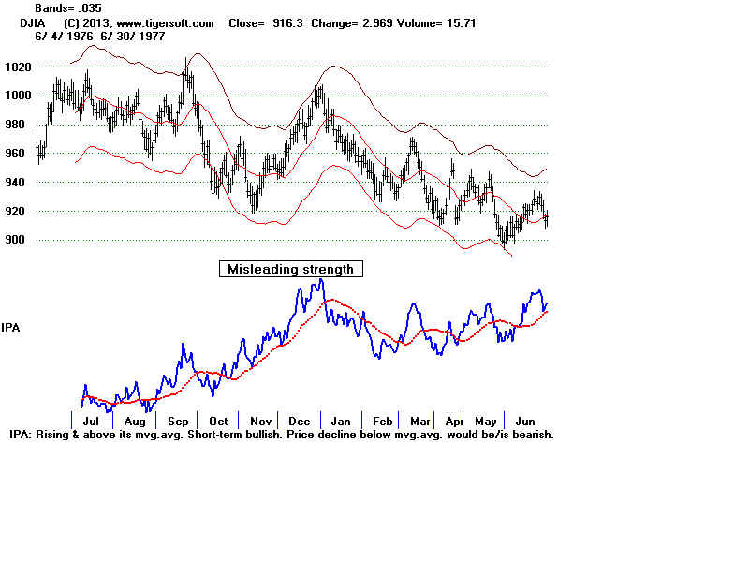Click the 1020 price axis label
749x562 pixels.
click(x=18, y=67)
